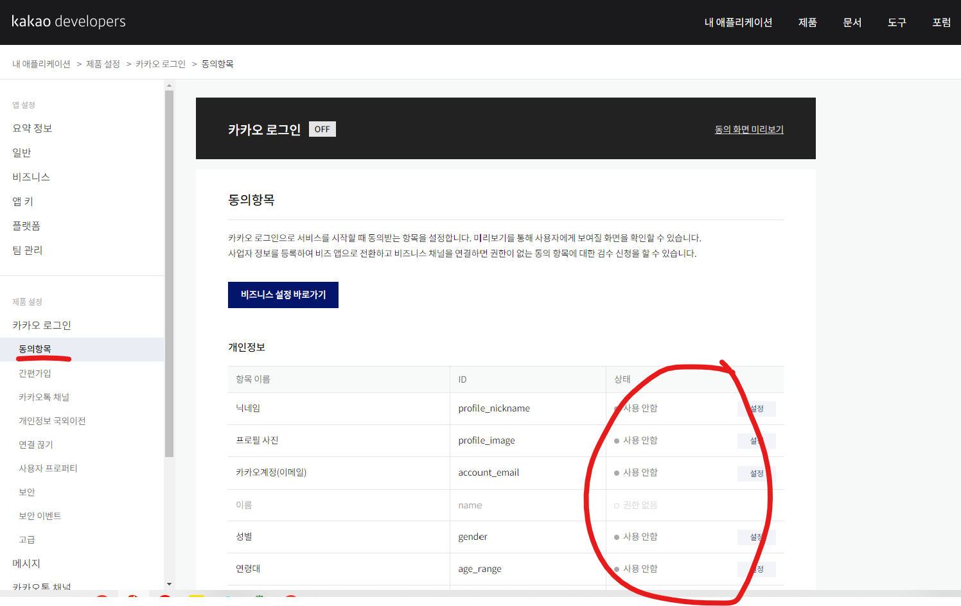Select 연결 끊기 sidebar item
Screen dimensions: 961x606
click(36, 445)
